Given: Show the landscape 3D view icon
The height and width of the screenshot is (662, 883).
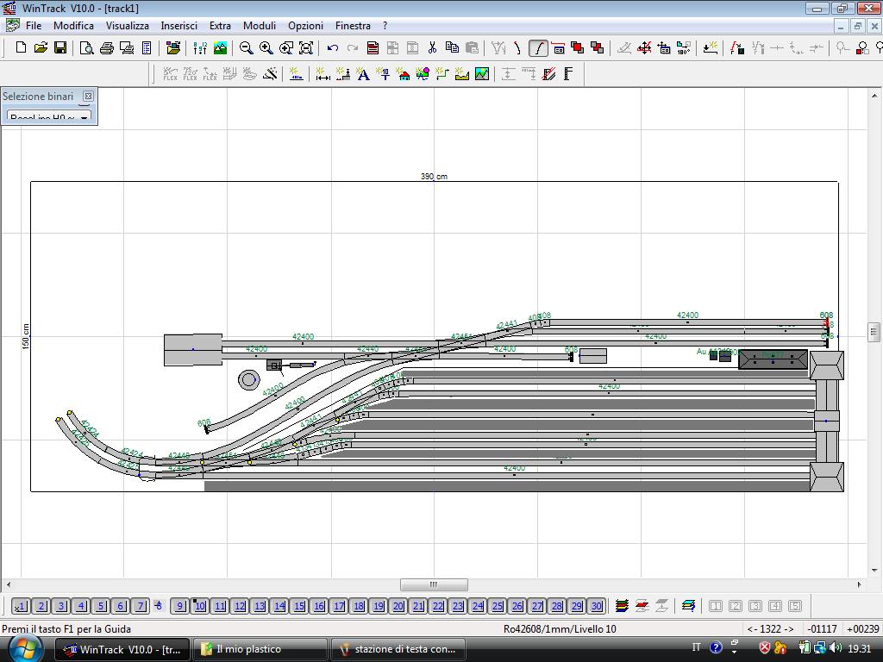Looking at the screenshot, I should coord(220,48).
